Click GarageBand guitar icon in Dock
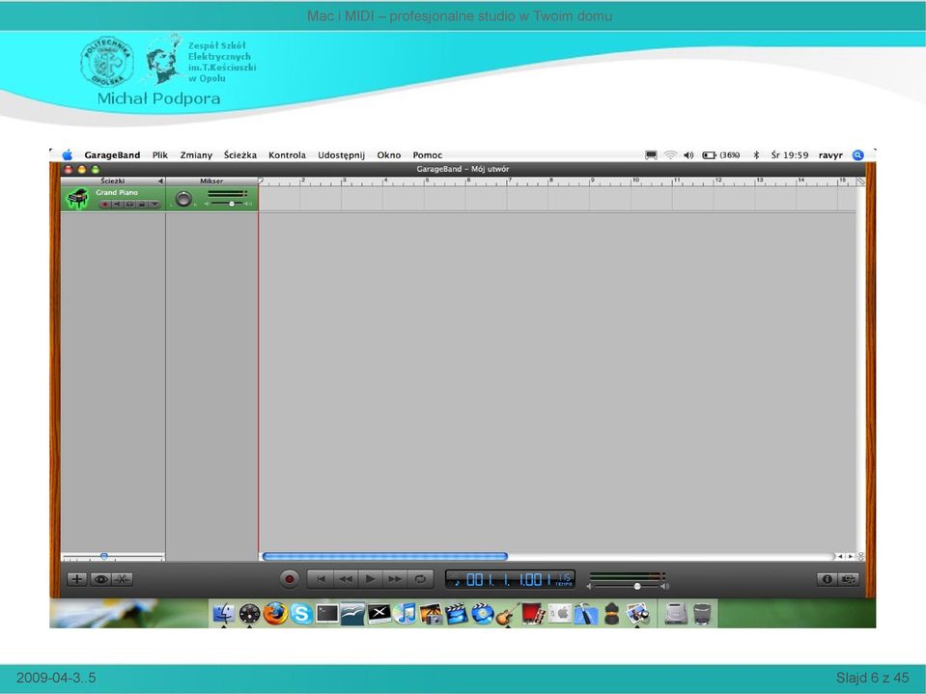The image size is (926, 694). point(508,614)
